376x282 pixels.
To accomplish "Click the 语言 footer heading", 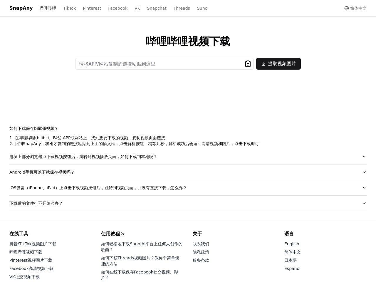I will [x=289, y=234].
